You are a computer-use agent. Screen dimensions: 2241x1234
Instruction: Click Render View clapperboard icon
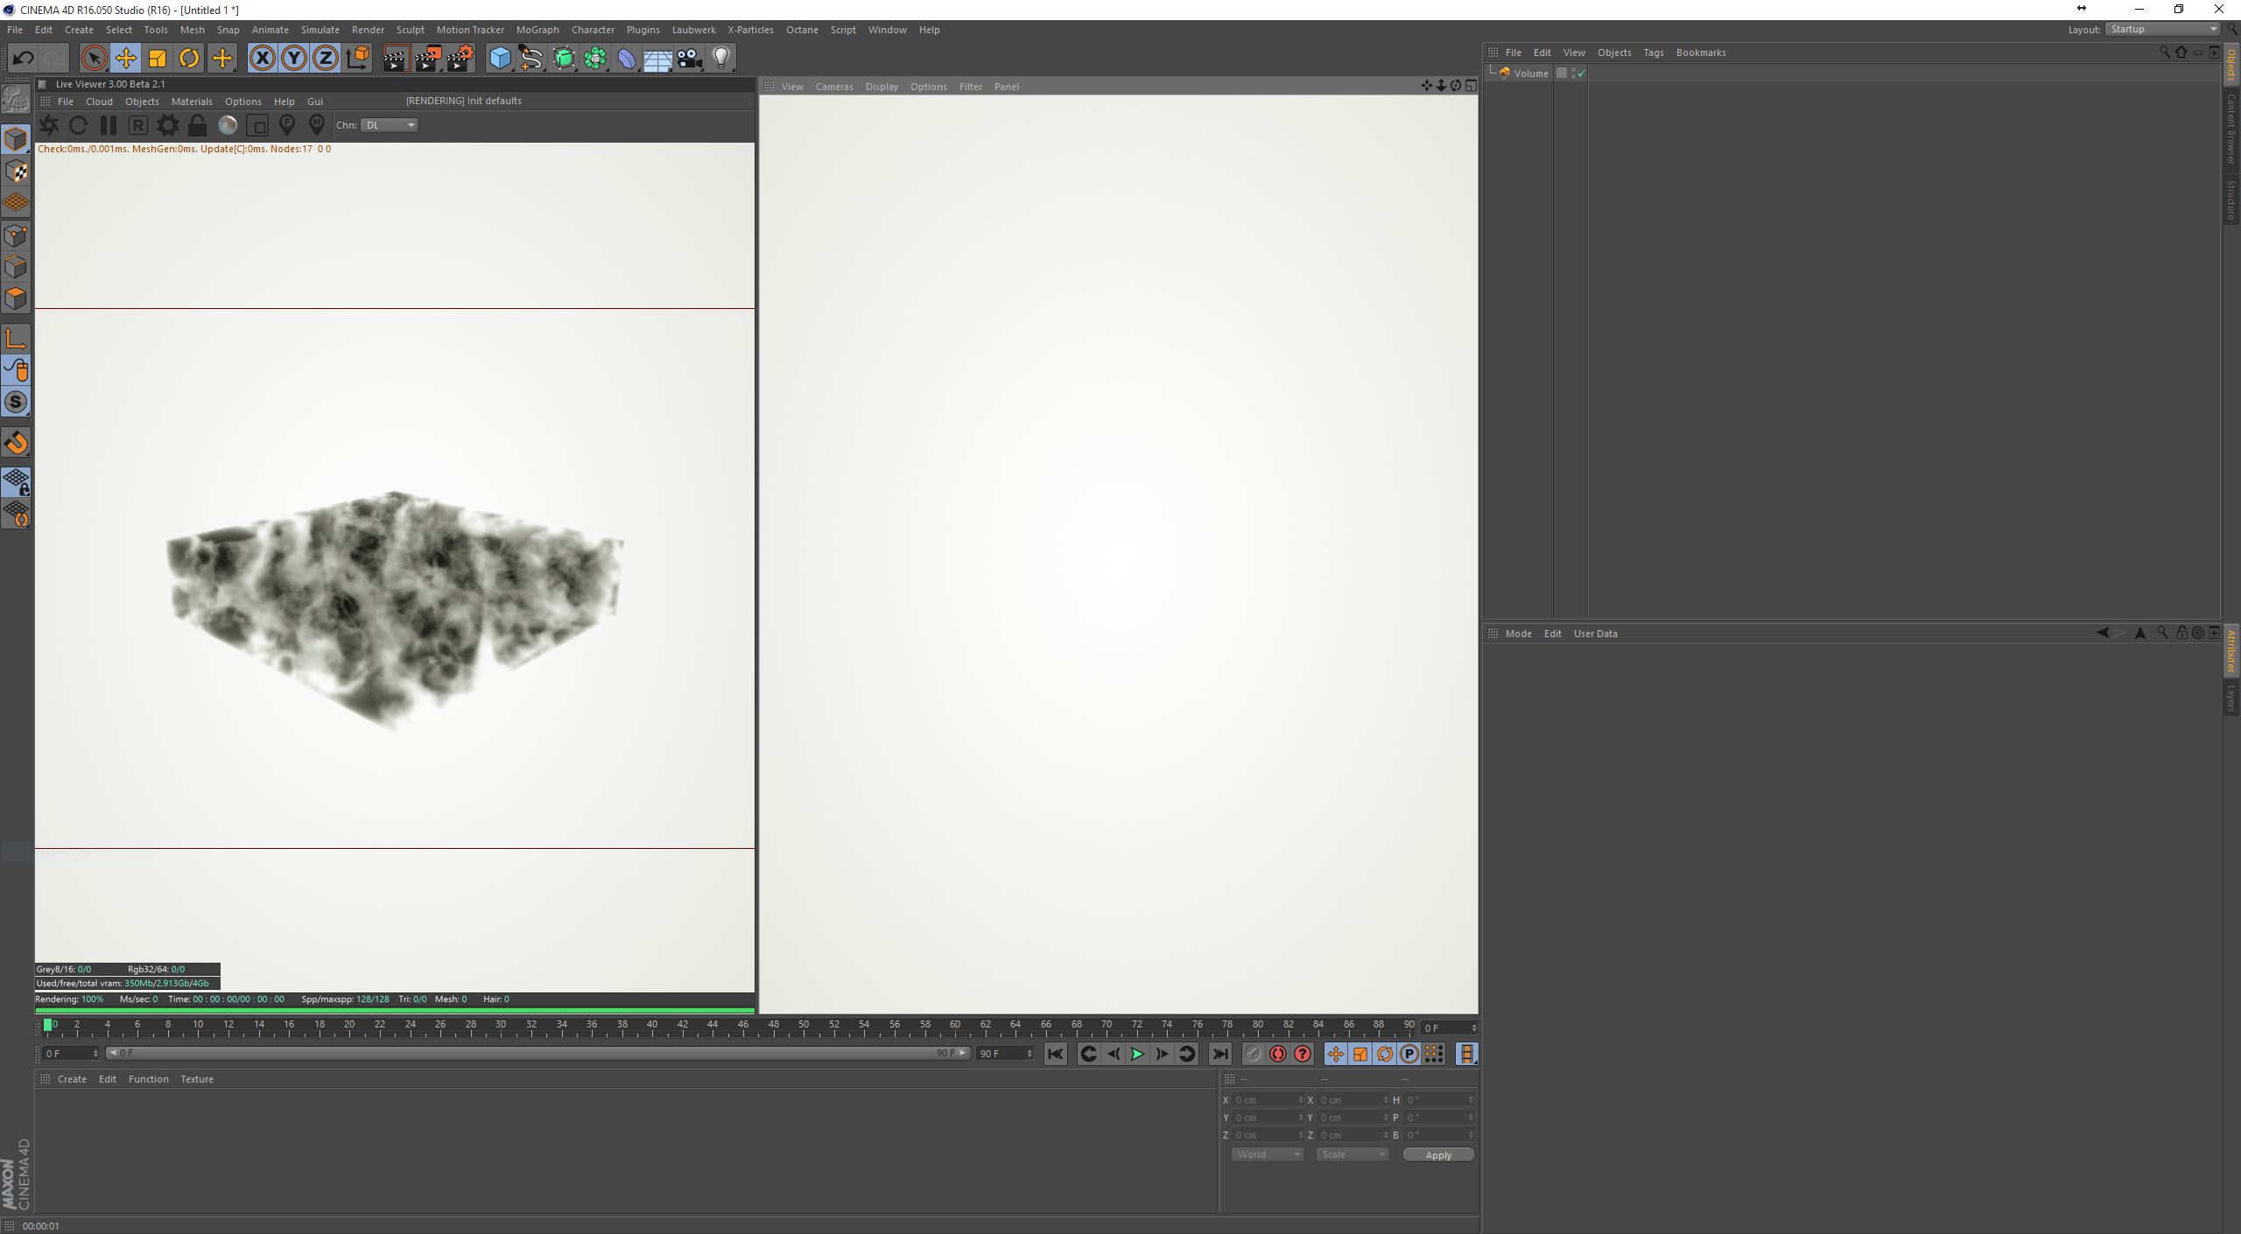(x=396, y=59)
